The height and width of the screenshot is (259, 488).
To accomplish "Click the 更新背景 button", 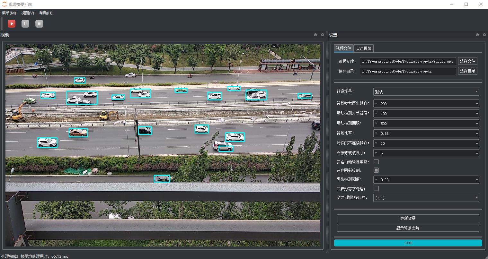I will tap(408, 218).
